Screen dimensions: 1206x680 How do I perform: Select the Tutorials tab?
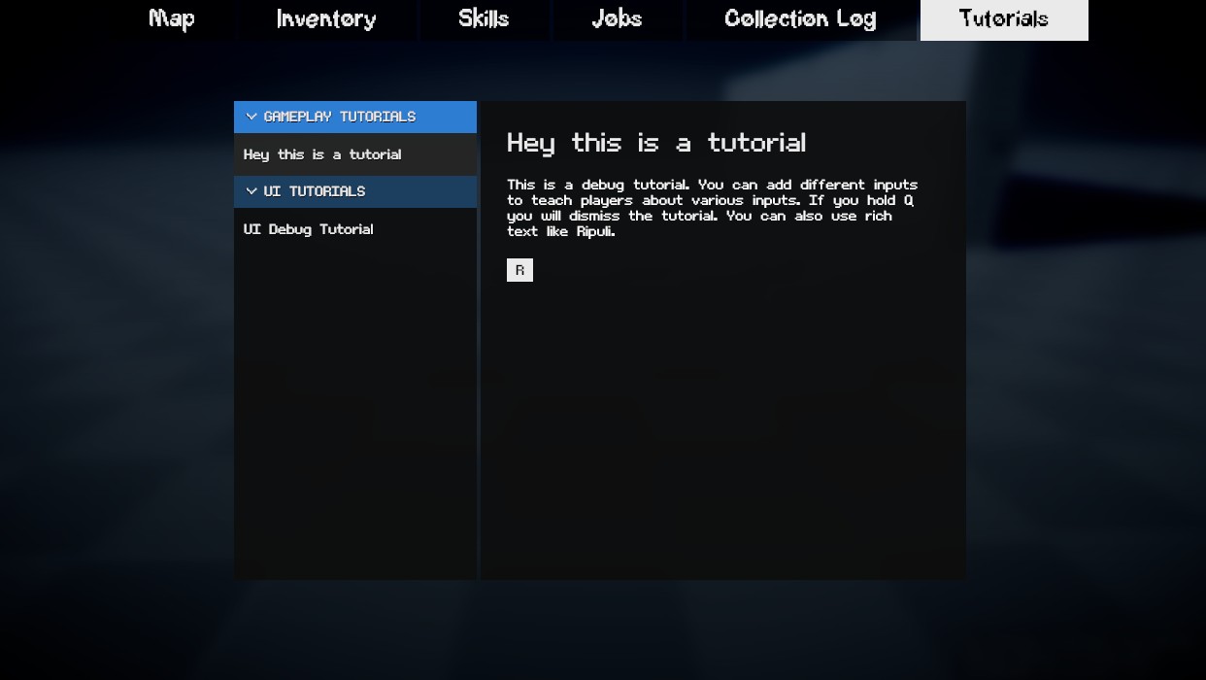pos(1003,19)
